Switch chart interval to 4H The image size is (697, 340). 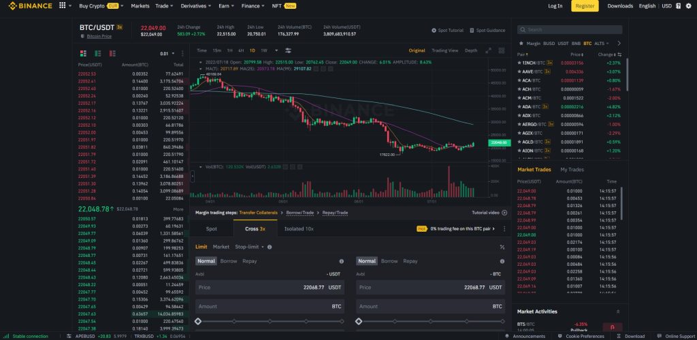click(x=241, y=50)
